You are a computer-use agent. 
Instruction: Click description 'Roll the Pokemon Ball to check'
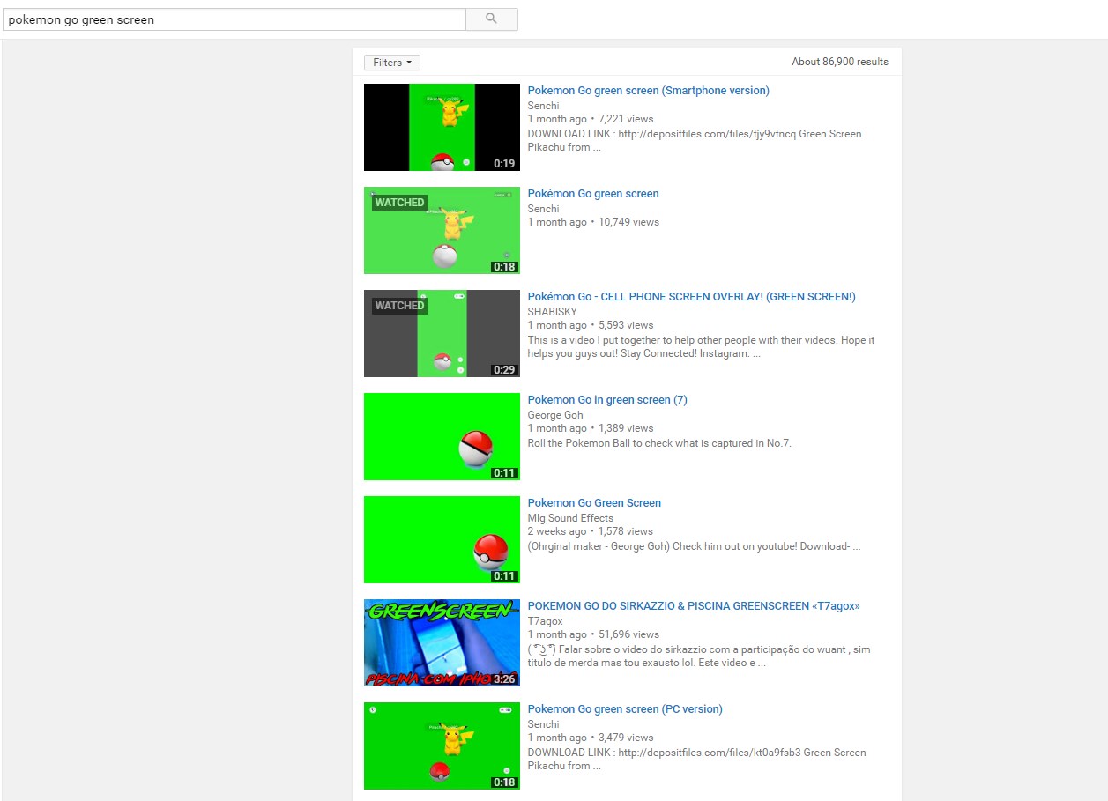point(659,443)
